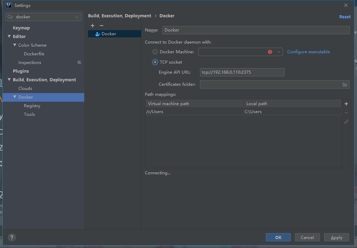Screen dimensions: 357x248
Task: Collapse the Docker tree node
Action: 15,97
